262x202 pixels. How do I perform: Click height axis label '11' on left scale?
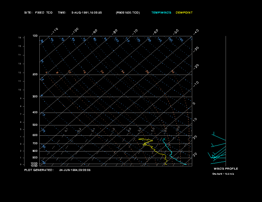point(20,81)
